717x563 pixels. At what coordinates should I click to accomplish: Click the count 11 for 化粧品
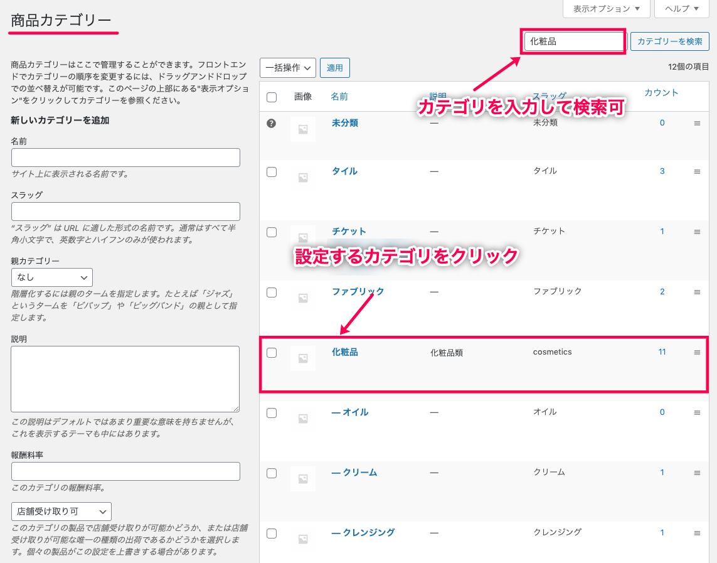662,351
